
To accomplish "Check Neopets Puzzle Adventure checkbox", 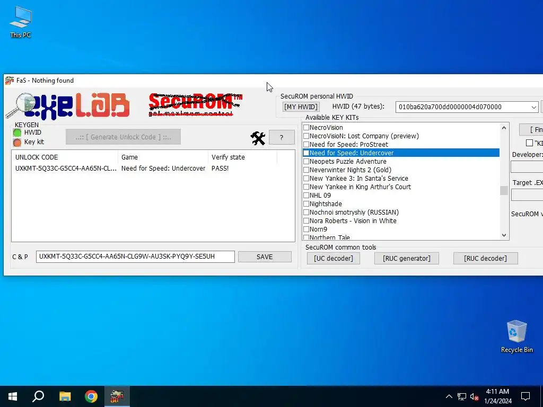I will coord(306,161).
